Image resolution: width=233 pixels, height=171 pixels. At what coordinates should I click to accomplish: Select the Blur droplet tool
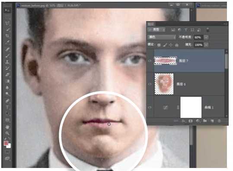pos(7,87)
